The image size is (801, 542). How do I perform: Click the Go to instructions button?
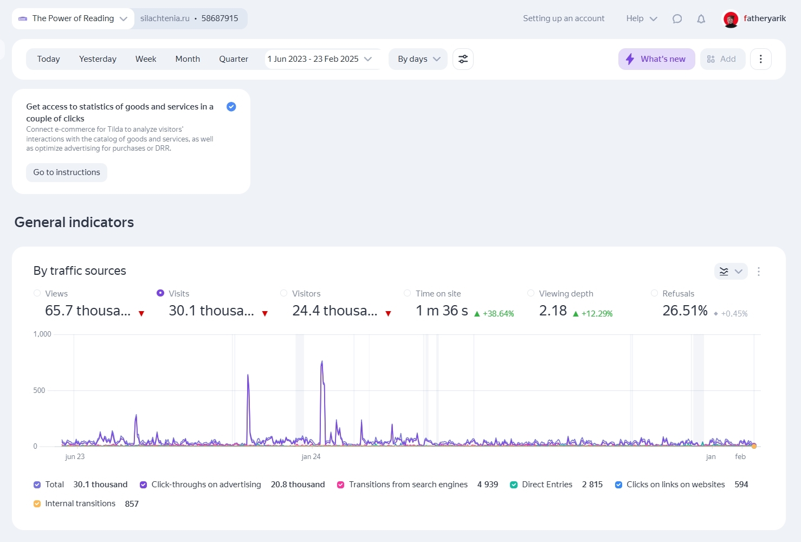[x=67, y=172]
